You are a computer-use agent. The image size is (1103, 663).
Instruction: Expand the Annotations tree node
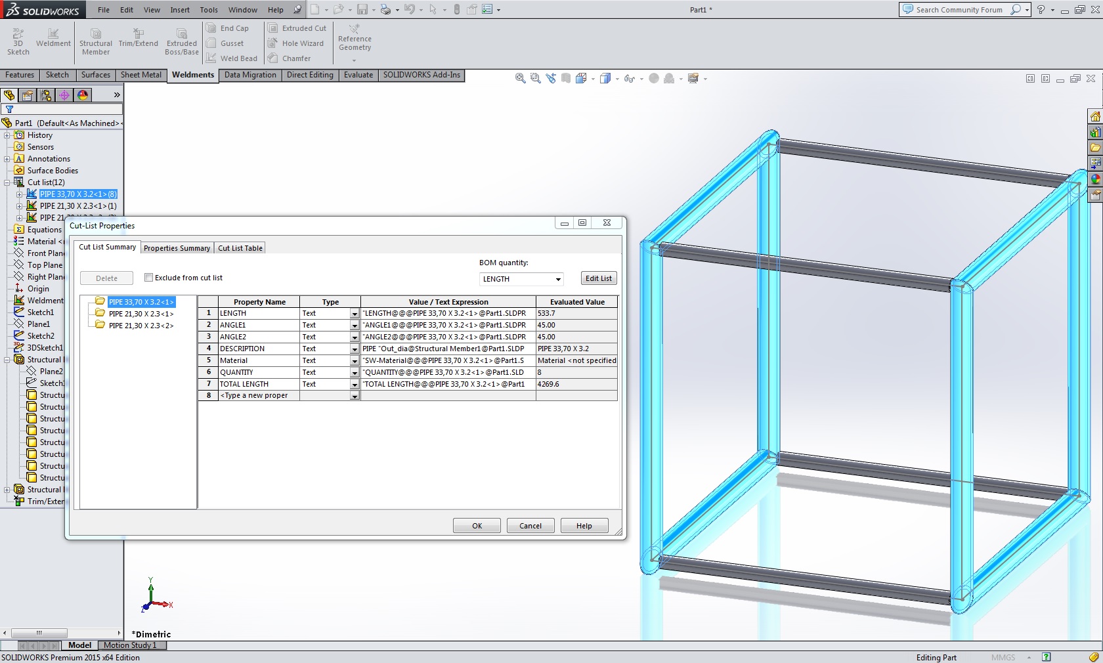click(x=7, y=159)
